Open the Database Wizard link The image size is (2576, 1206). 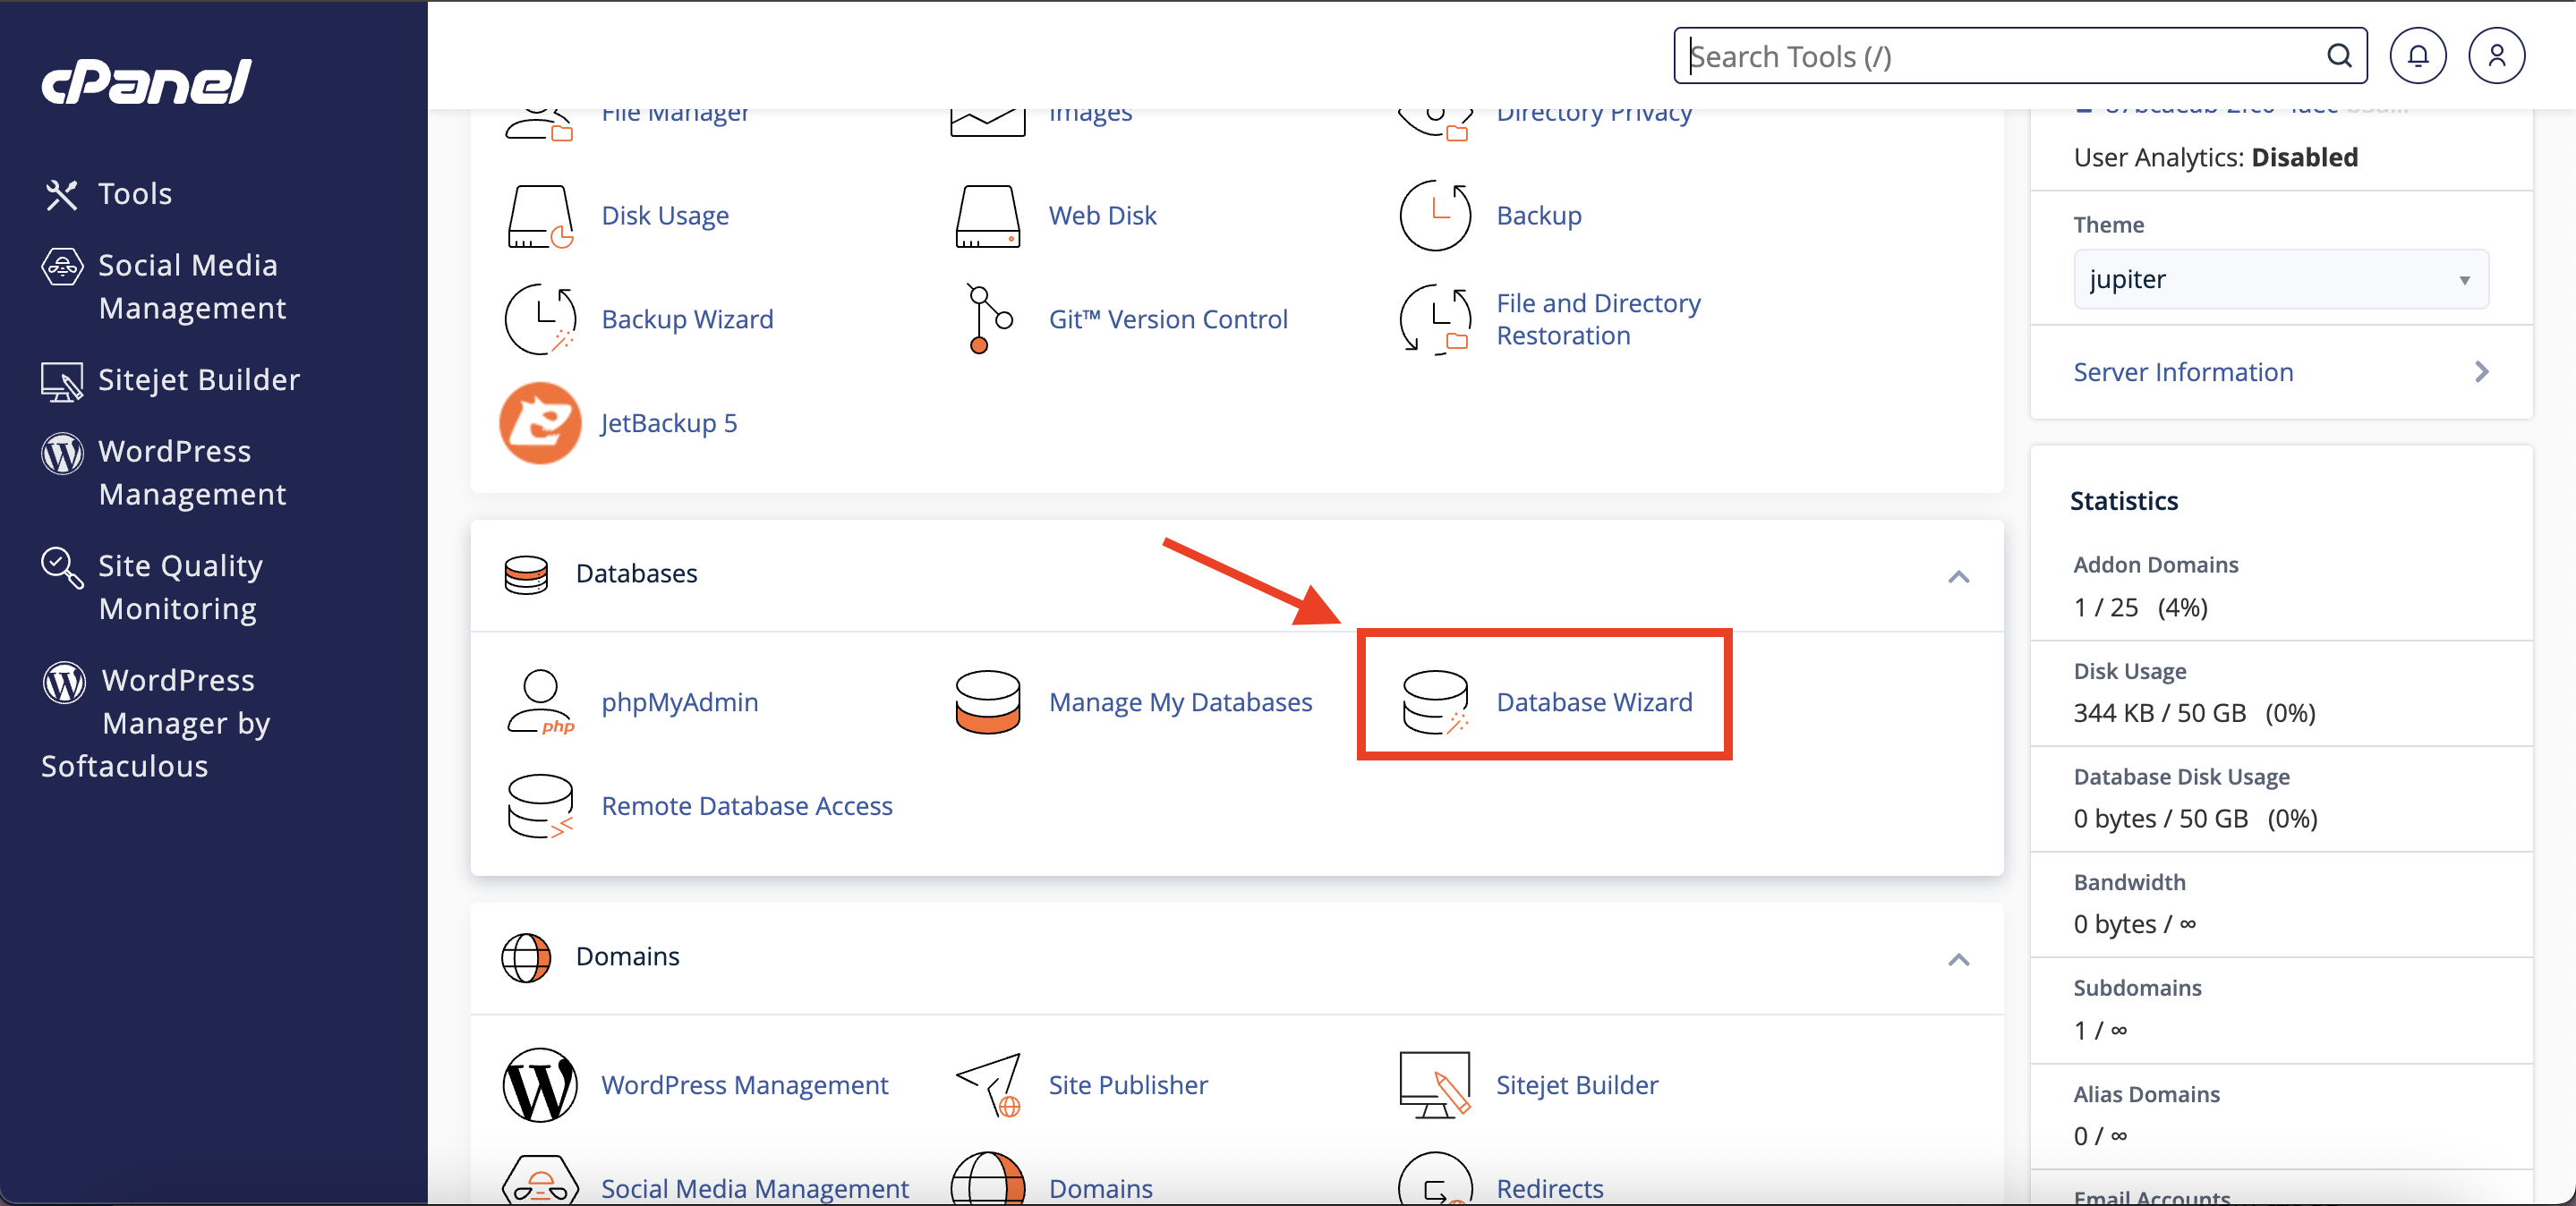(x=1594, y=702)
